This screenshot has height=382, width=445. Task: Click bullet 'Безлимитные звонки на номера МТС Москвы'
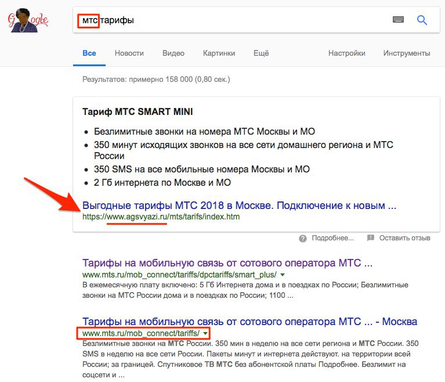[204, 132]
